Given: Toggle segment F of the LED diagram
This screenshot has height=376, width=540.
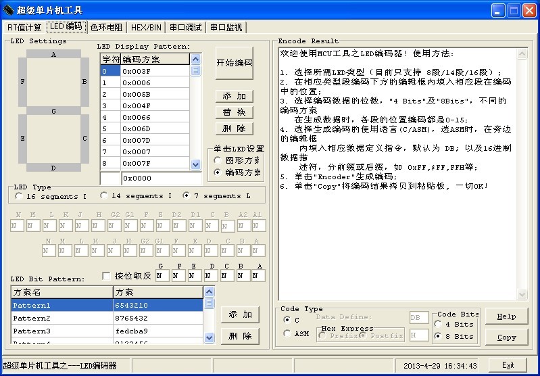Looking at the screenshot, I should coord(22,82).
